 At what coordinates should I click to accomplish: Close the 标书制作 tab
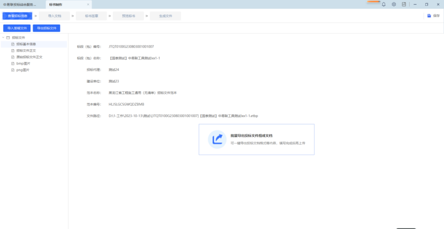[x=88, y=4]
